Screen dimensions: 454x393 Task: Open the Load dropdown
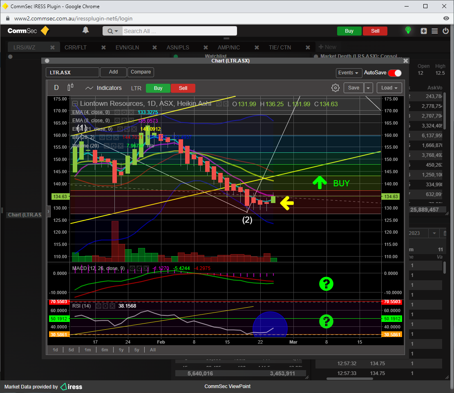pos(389,88)
